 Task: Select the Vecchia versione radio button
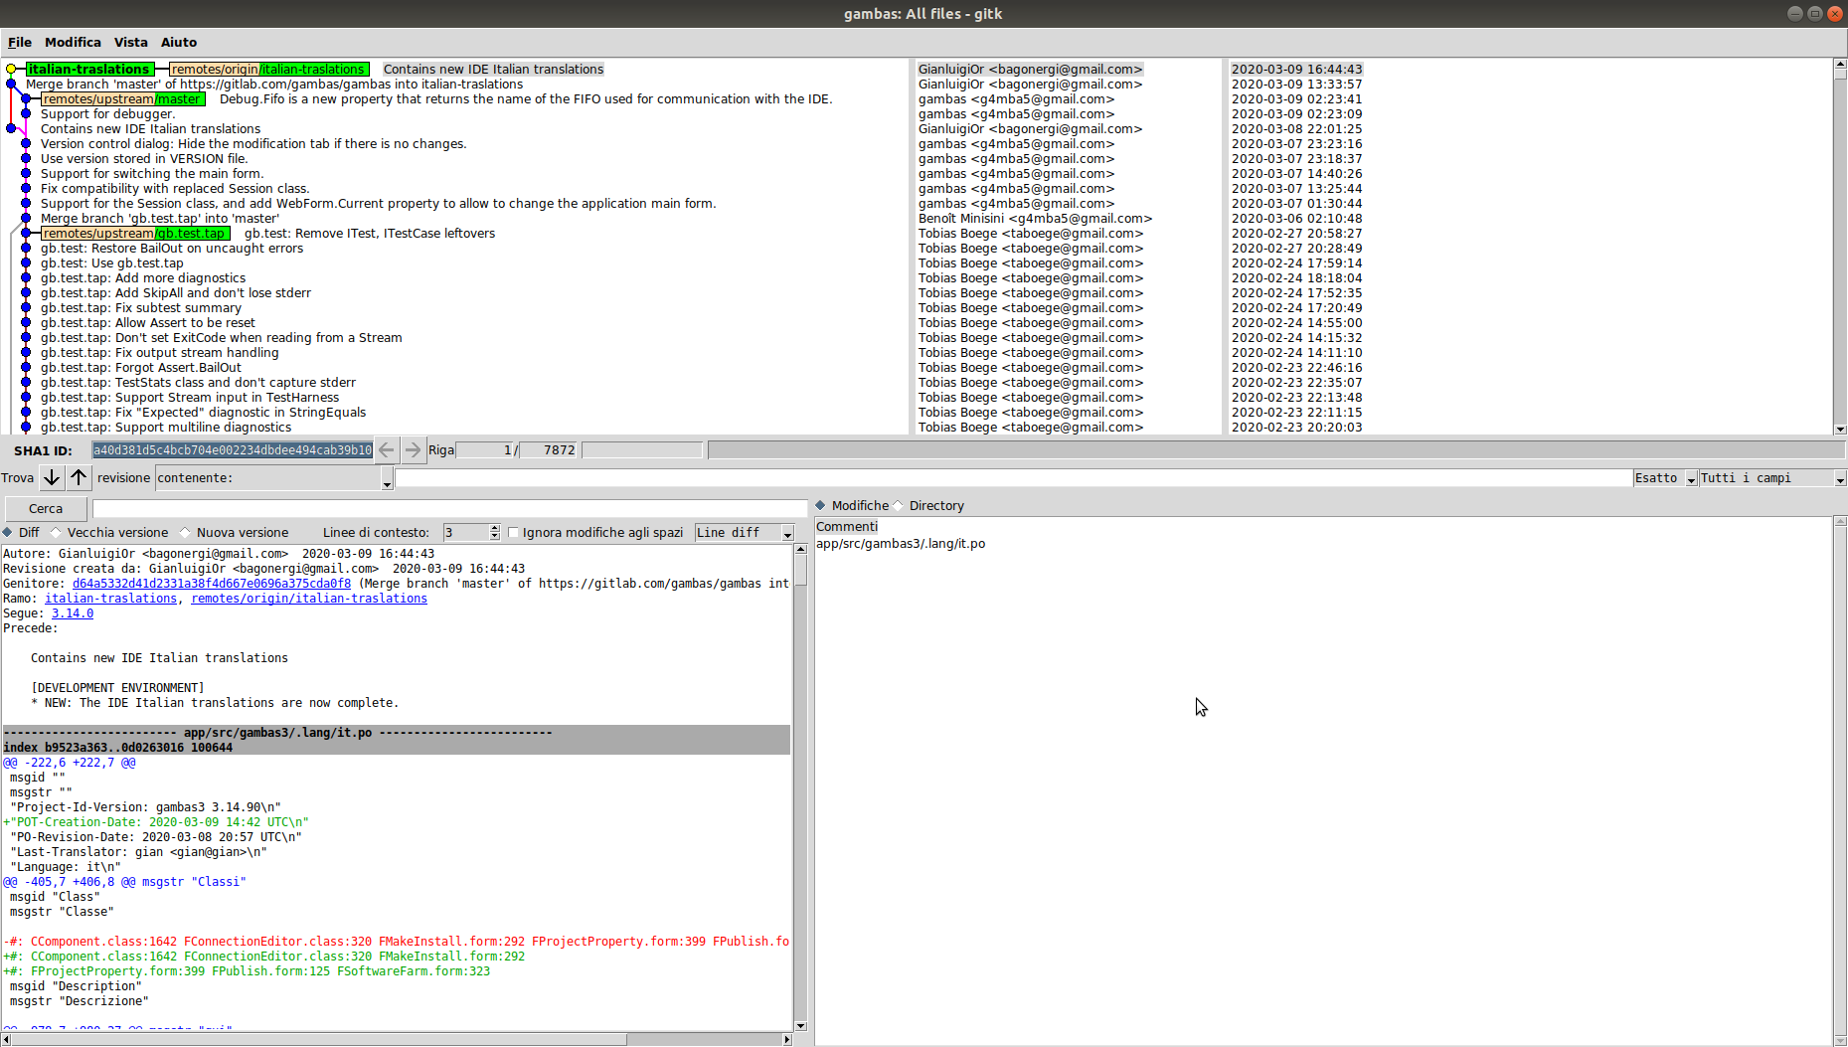[x=57, y=533]
